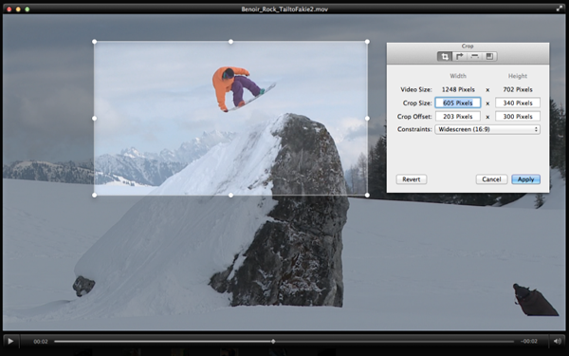Click the top-right crop handle
Image resolution: width=569 pixels, height=356 pixels.
coord(367,42)
